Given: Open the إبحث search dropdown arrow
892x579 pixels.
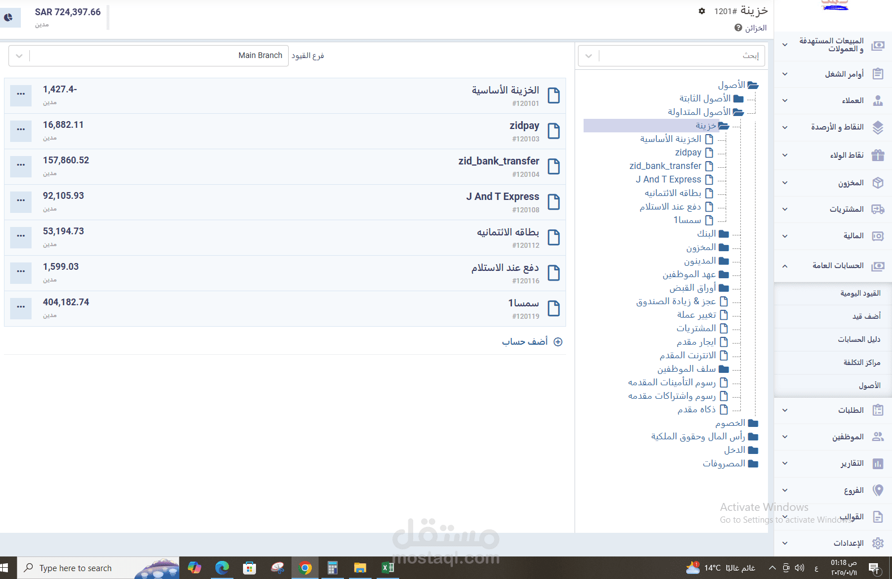Looking at the screenshot, I should tap(589, 56).
